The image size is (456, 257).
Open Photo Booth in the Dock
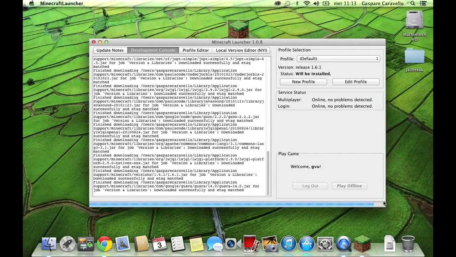(250, 244)
